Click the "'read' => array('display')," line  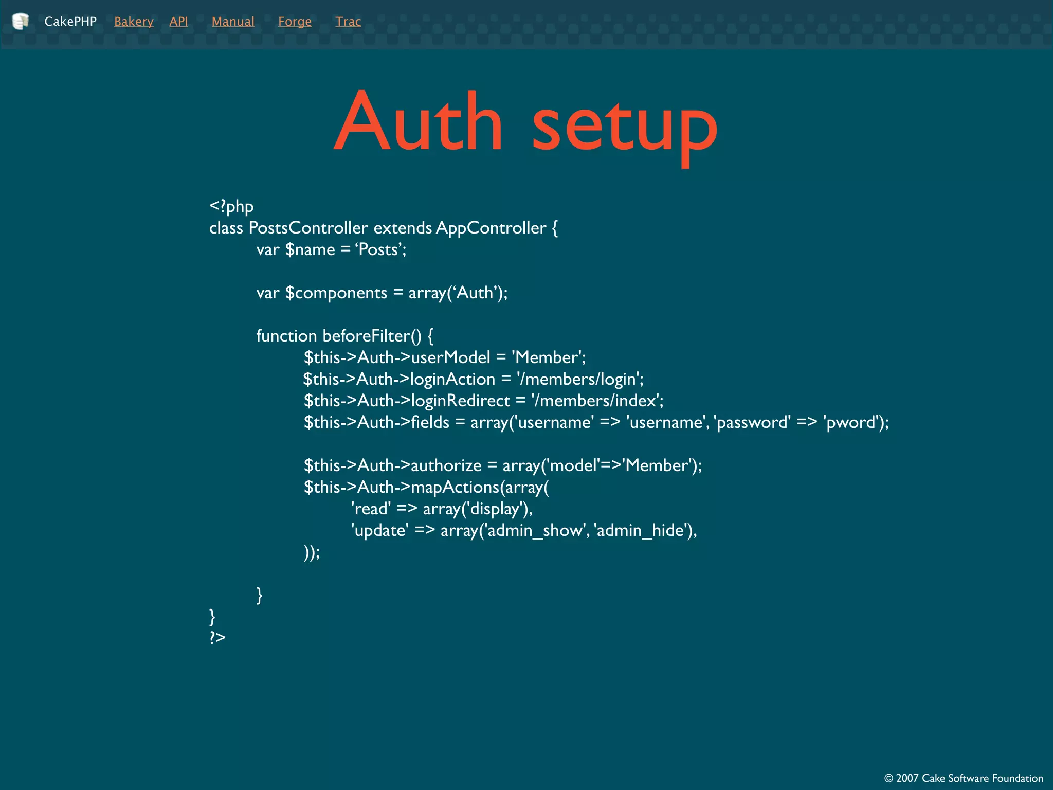tap(442, 509)
